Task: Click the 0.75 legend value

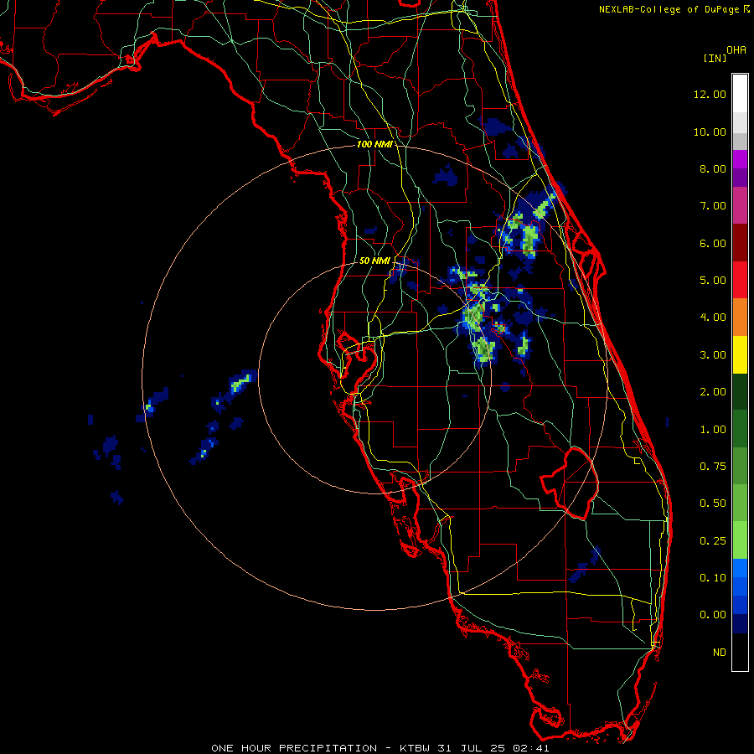Action: click(x=713, y=467)
